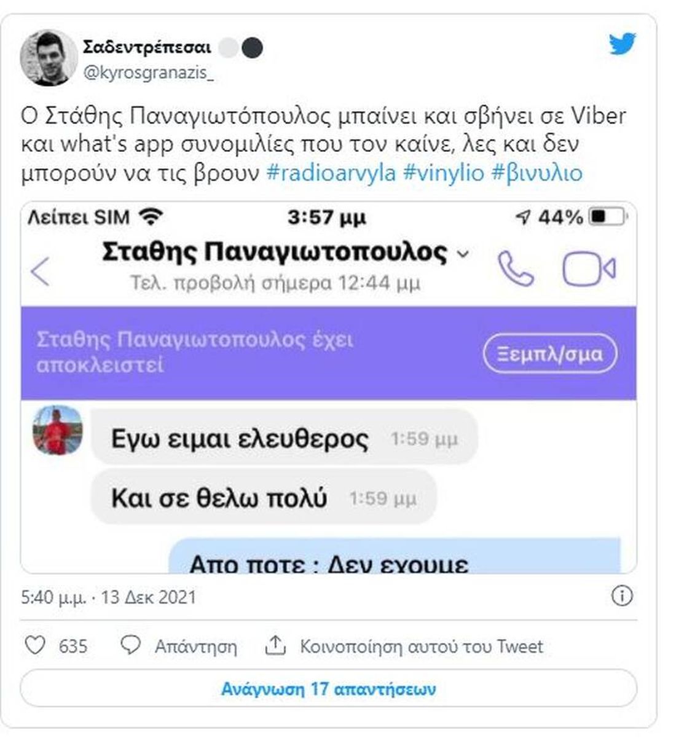Open the #βινυλιο hashtag link
Image resolution: width=676 pixels, height=751 pixels.
(x=536, y=173)
